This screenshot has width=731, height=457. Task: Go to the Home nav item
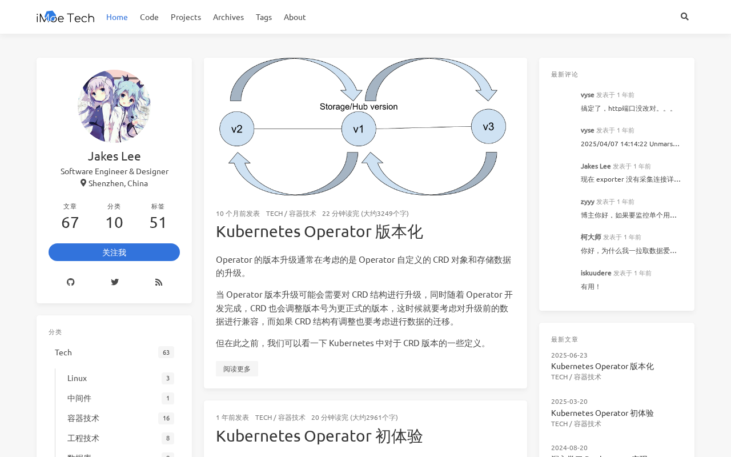pyautogui.click(x=117, y=17)
